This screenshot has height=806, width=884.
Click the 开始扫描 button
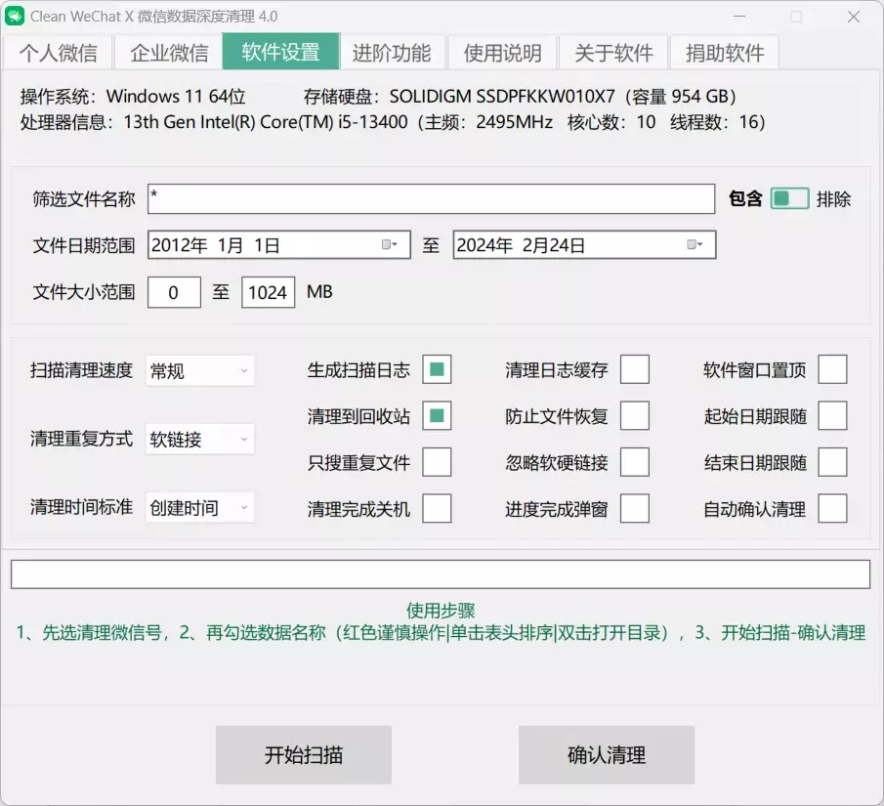point(304,754)
